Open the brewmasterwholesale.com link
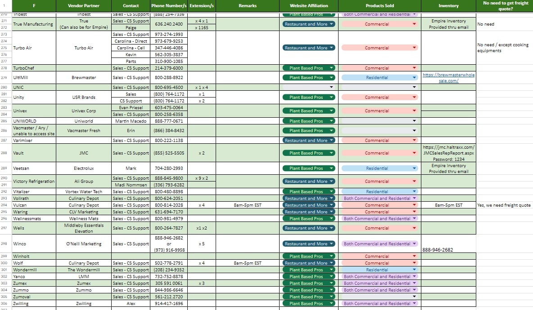Viewport: 533px width, 310px height. pyautogui.click(x=448, y=78)
